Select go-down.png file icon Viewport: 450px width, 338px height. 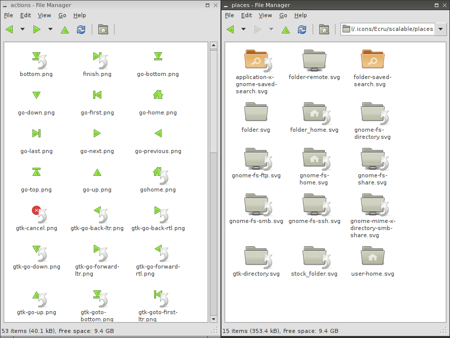click(36, 95)
